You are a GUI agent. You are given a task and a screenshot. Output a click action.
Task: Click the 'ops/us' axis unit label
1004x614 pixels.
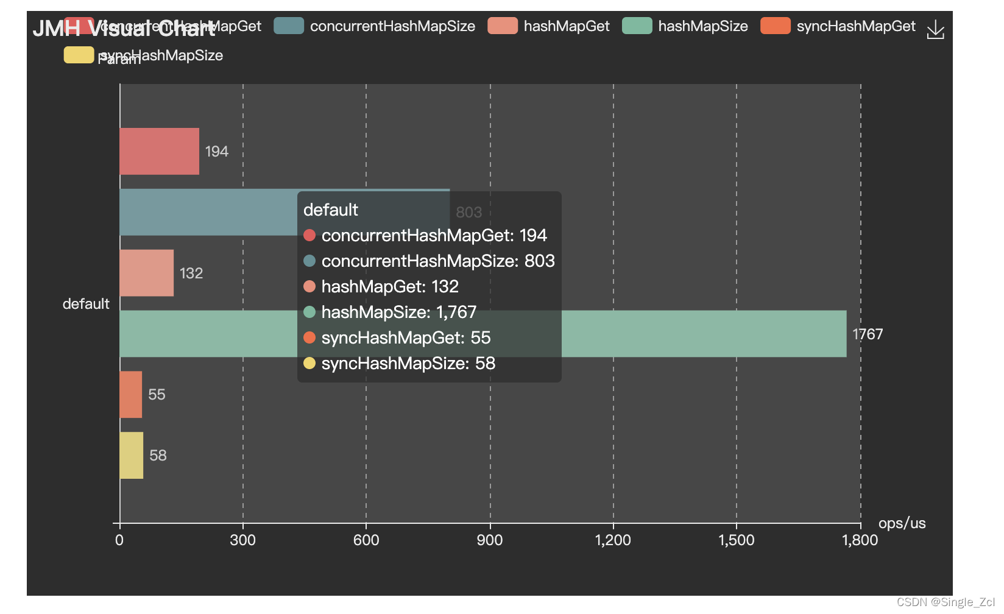pos(902,523)
